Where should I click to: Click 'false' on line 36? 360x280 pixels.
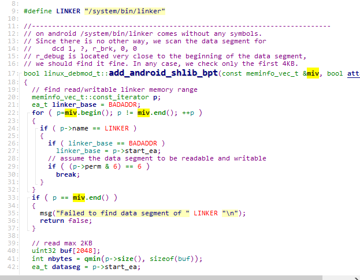point(78,221)
